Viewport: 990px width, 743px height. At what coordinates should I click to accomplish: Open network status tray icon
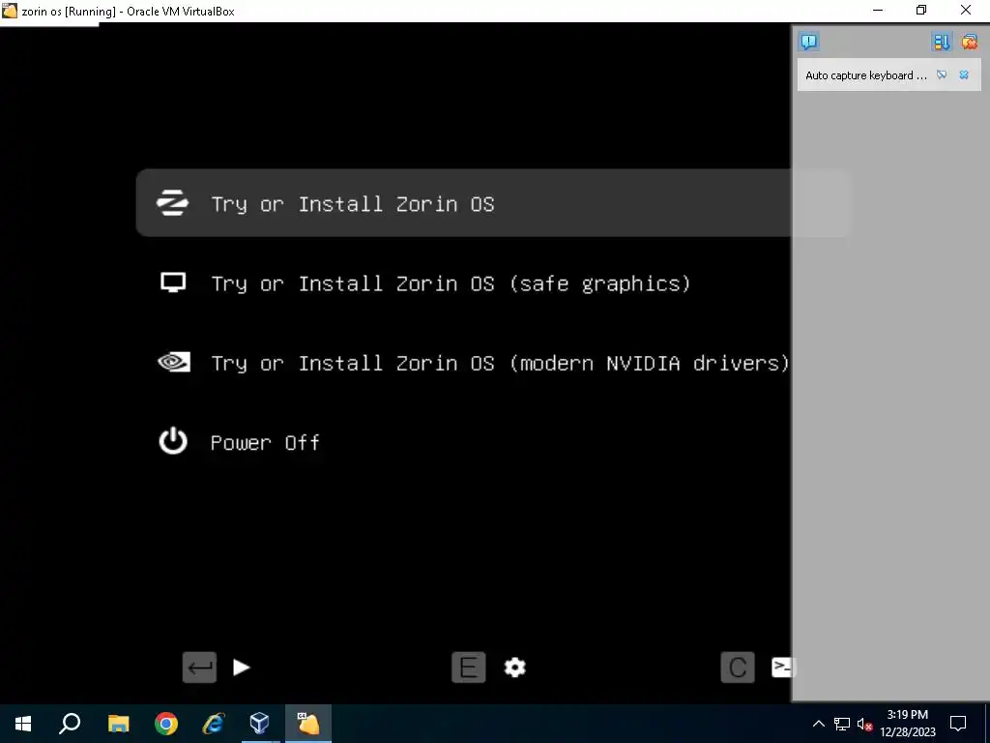coord(842,724)
